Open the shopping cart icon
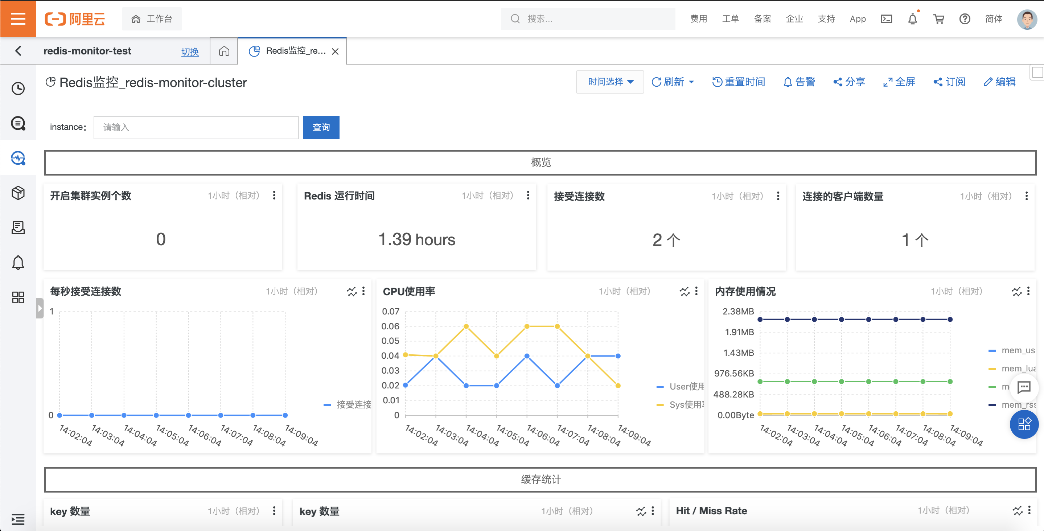Image resolution: width=1044 pixels, height=531 pixels. [939, 18]
